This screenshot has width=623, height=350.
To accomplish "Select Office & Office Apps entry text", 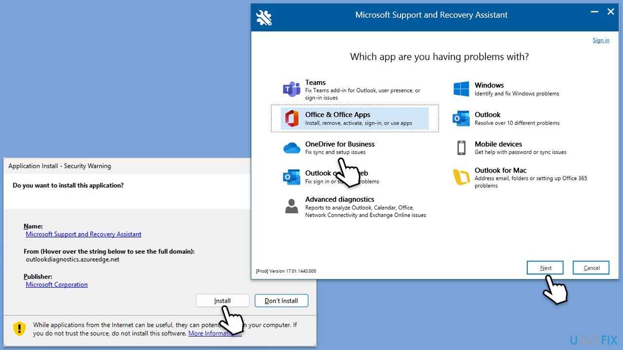I will pos(338,115).
